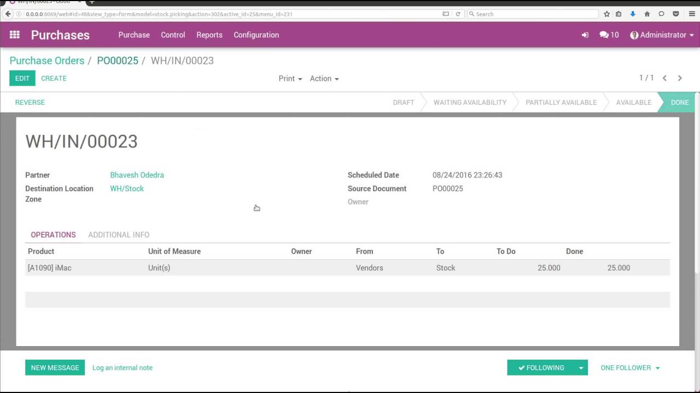Open the Action dropdown

pyautogui.click(x=324, y=79)
